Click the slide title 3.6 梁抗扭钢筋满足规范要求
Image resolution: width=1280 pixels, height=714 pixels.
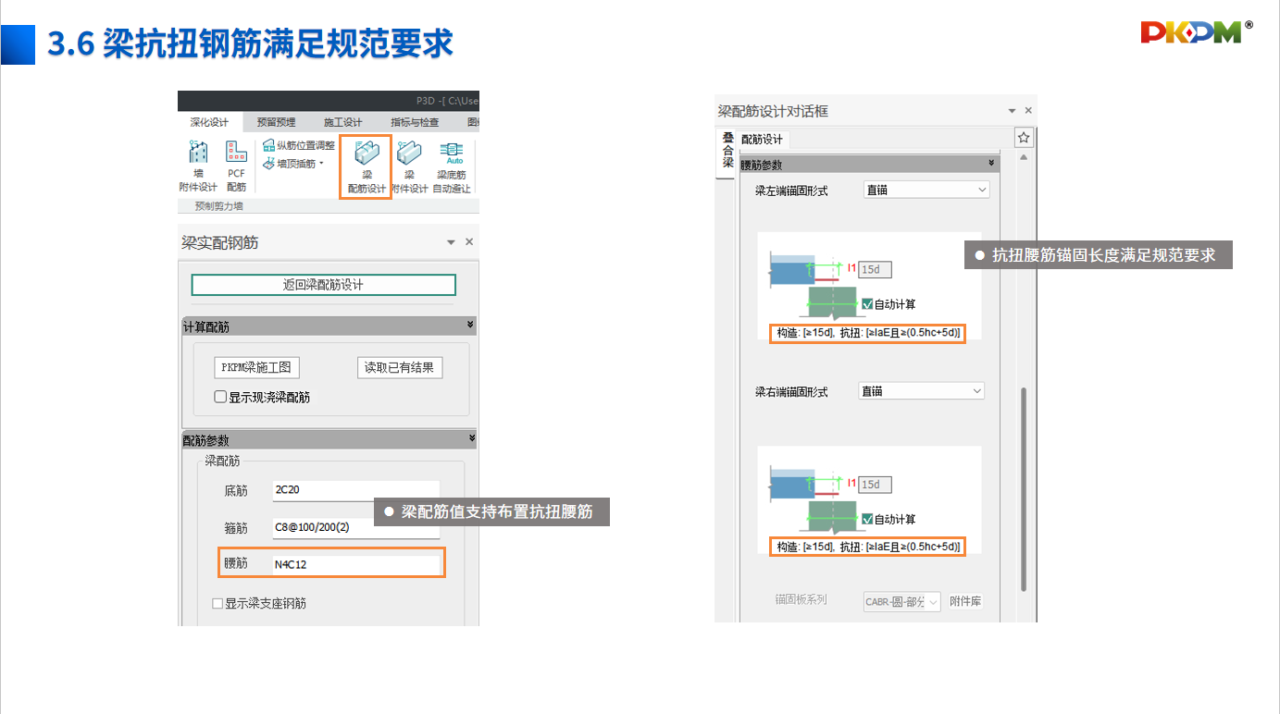pyautogui.click(x=250, y=43)
